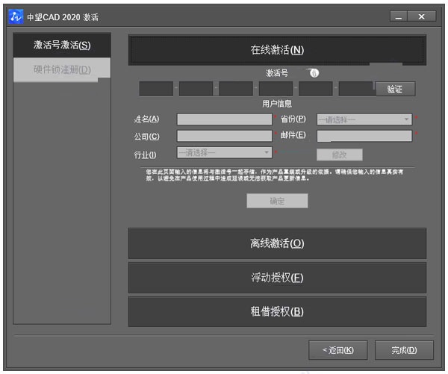Open the 省份(P) dropdown
Screen dimensions: 448x374
pyautogui.click(x=364, y=119)
